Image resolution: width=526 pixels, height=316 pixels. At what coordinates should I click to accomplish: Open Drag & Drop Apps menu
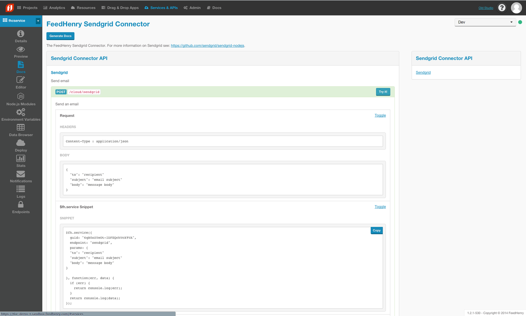[x=120, y=8]
